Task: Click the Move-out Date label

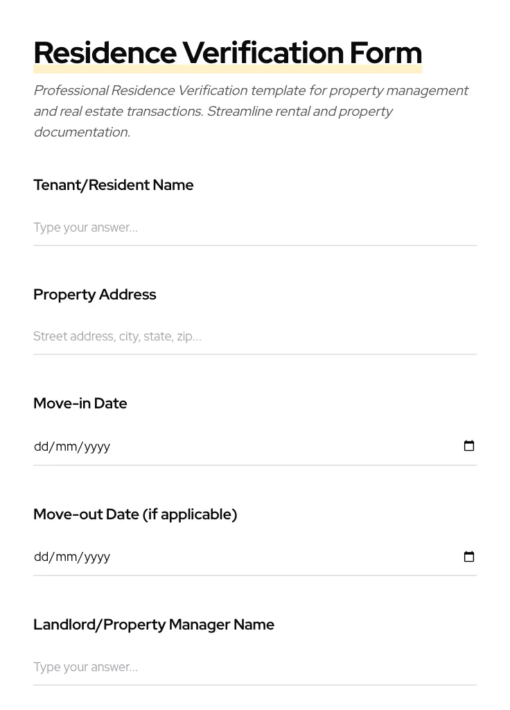Action: [134, 514]
